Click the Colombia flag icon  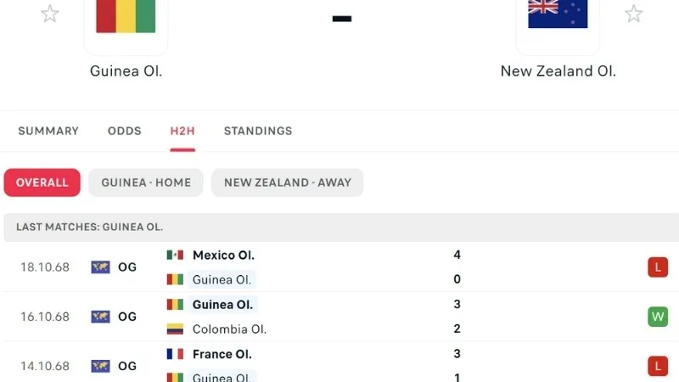[x=176, y=329]
